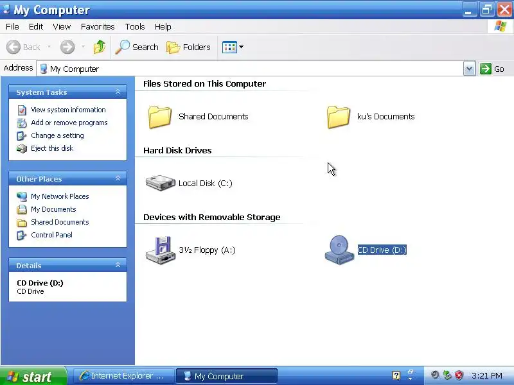Viewport: 514px width, 385px height.
Task: Click the Change a setting icon
Action: (22, 135)
